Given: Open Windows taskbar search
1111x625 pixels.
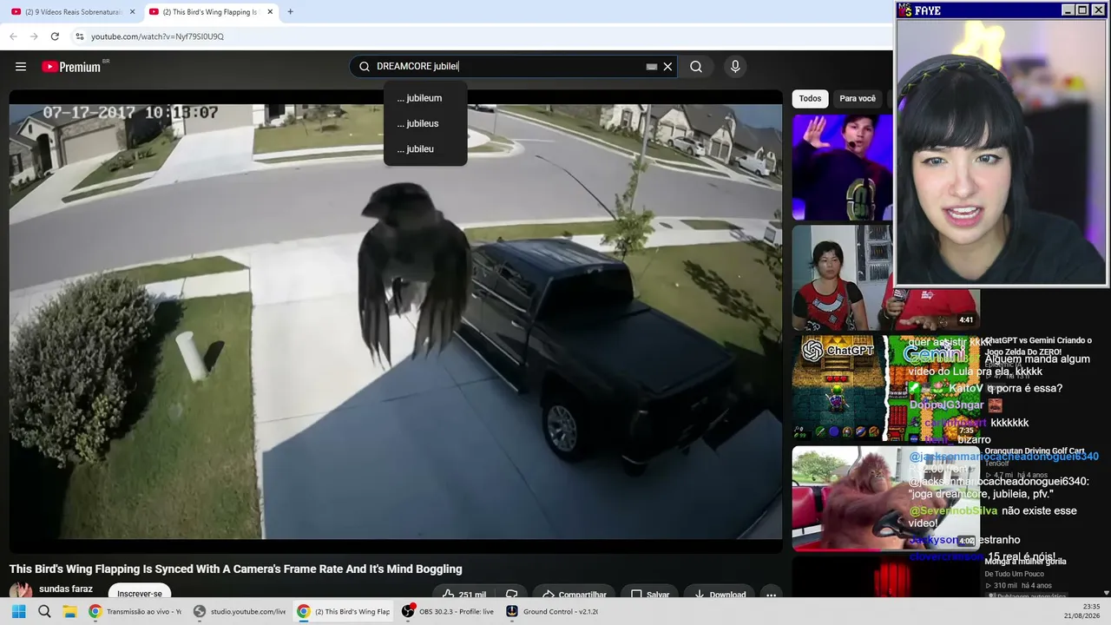Looking at the screenshot, I should tap(44, 611).
